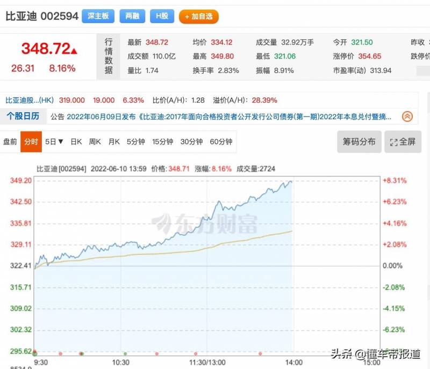Open the 2022年06月09日 bond announcement link
Screen dimensions: 430x369
coord(229,117)
